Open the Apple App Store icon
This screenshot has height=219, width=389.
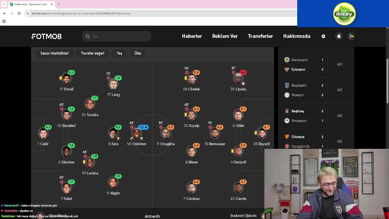(x=339, y=36)
